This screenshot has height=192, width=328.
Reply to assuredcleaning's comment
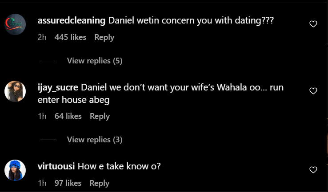104,38
